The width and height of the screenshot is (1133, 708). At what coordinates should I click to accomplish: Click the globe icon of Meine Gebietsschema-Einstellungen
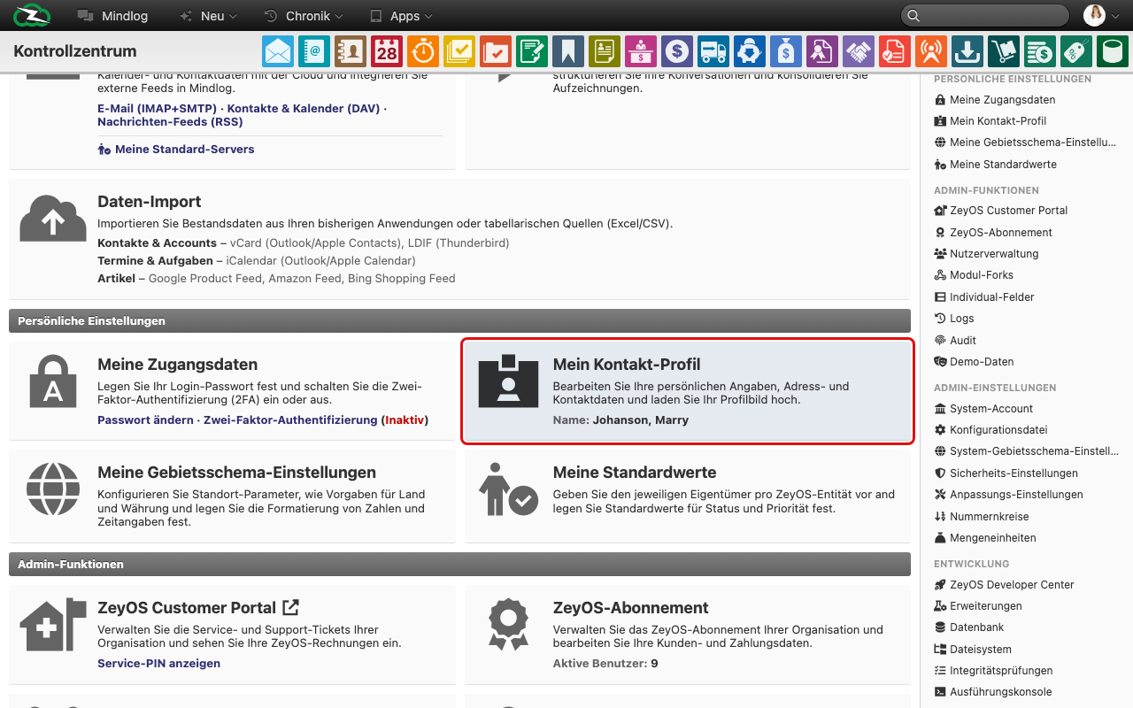pos(53,489)
